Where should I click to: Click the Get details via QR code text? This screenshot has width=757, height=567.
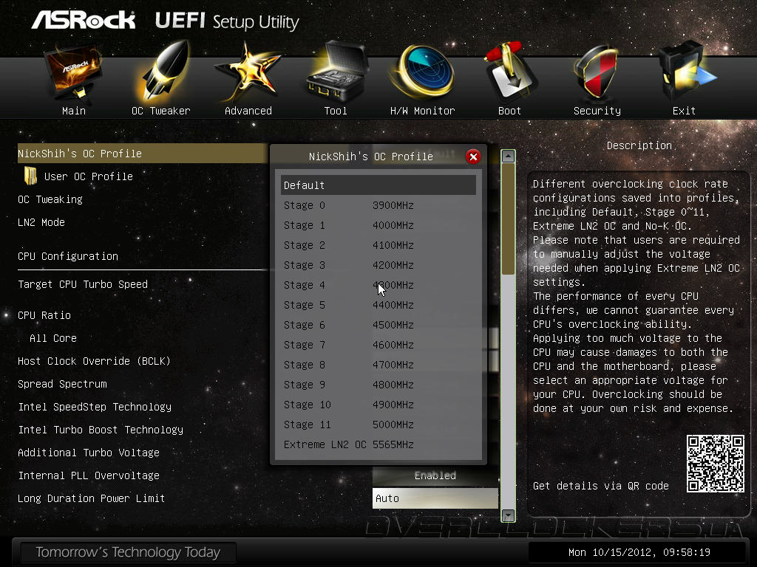pyautogui.click(x=600, y=486)
